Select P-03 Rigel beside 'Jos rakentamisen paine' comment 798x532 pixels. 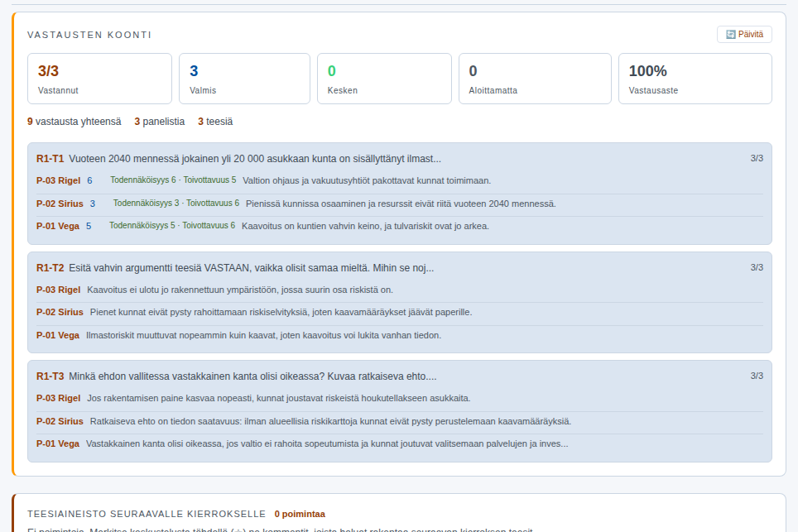[58, 398]
